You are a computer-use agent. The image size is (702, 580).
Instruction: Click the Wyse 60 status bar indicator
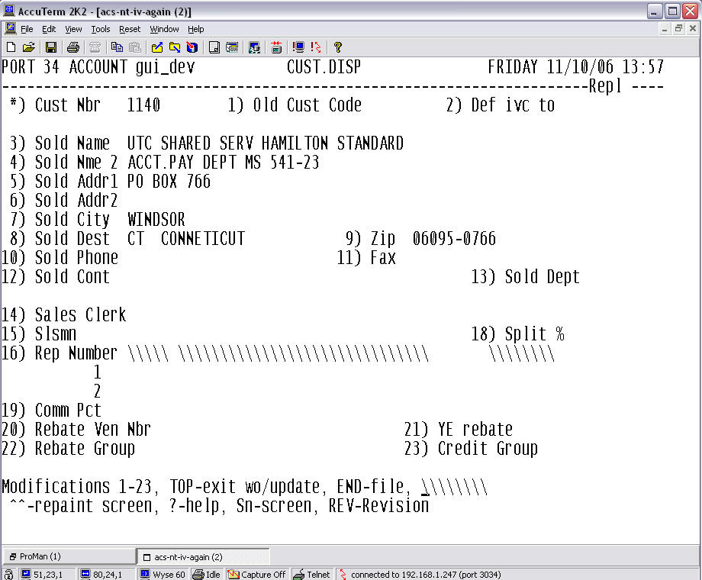(163, 574)
